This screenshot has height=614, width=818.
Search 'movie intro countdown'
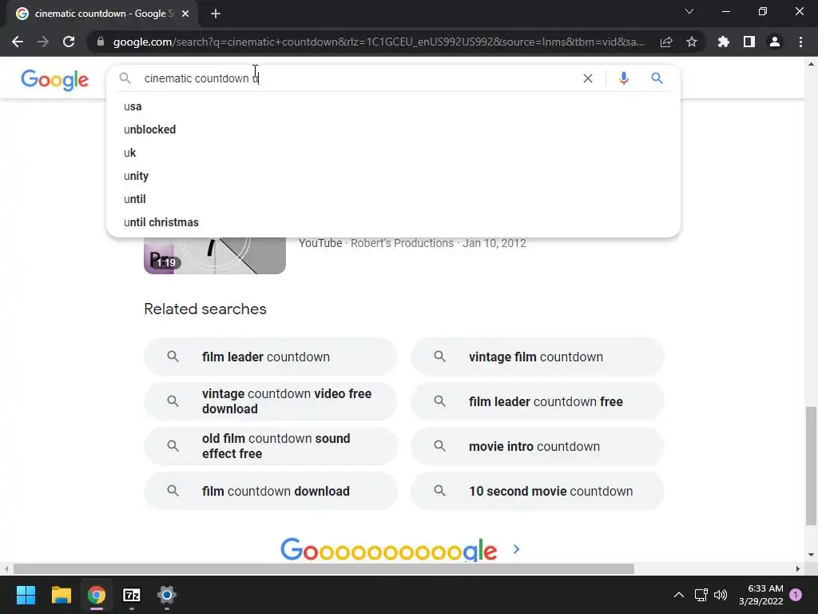(538, 446)
